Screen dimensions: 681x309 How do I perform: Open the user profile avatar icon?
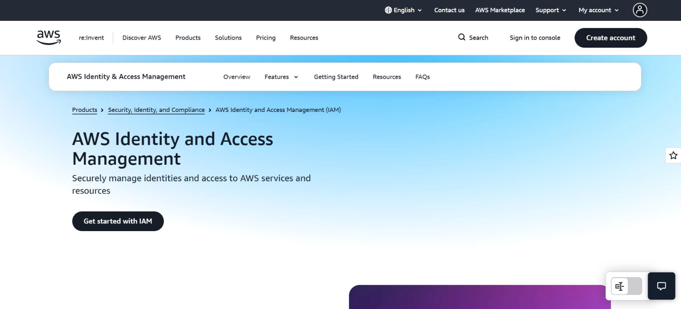click(640, 10)
